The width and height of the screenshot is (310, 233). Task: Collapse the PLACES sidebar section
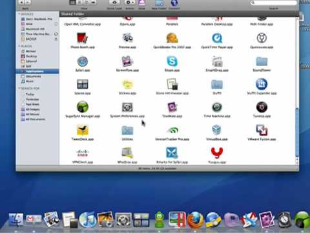pos(19,46)
